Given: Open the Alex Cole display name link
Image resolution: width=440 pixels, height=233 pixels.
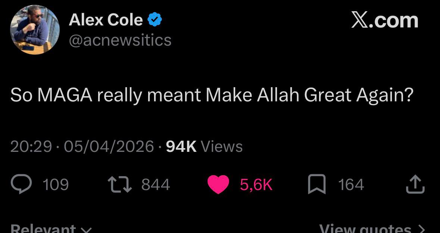Looking at the screenshot, I should [106, 19].
